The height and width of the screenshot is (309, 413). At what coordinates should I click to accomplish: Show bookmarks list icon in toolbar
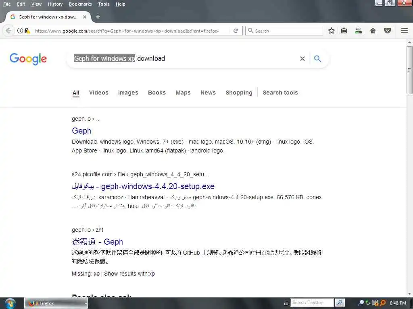(344, 31)
